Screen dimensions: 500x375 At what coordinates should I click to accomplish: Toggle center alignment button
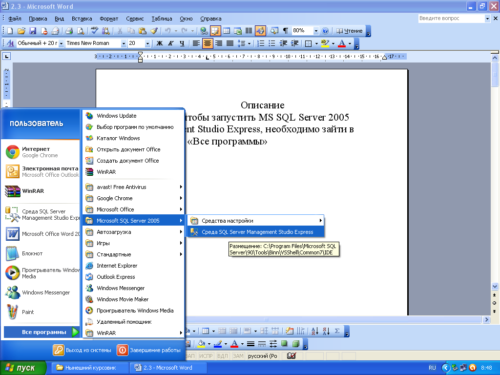[207, 43]
